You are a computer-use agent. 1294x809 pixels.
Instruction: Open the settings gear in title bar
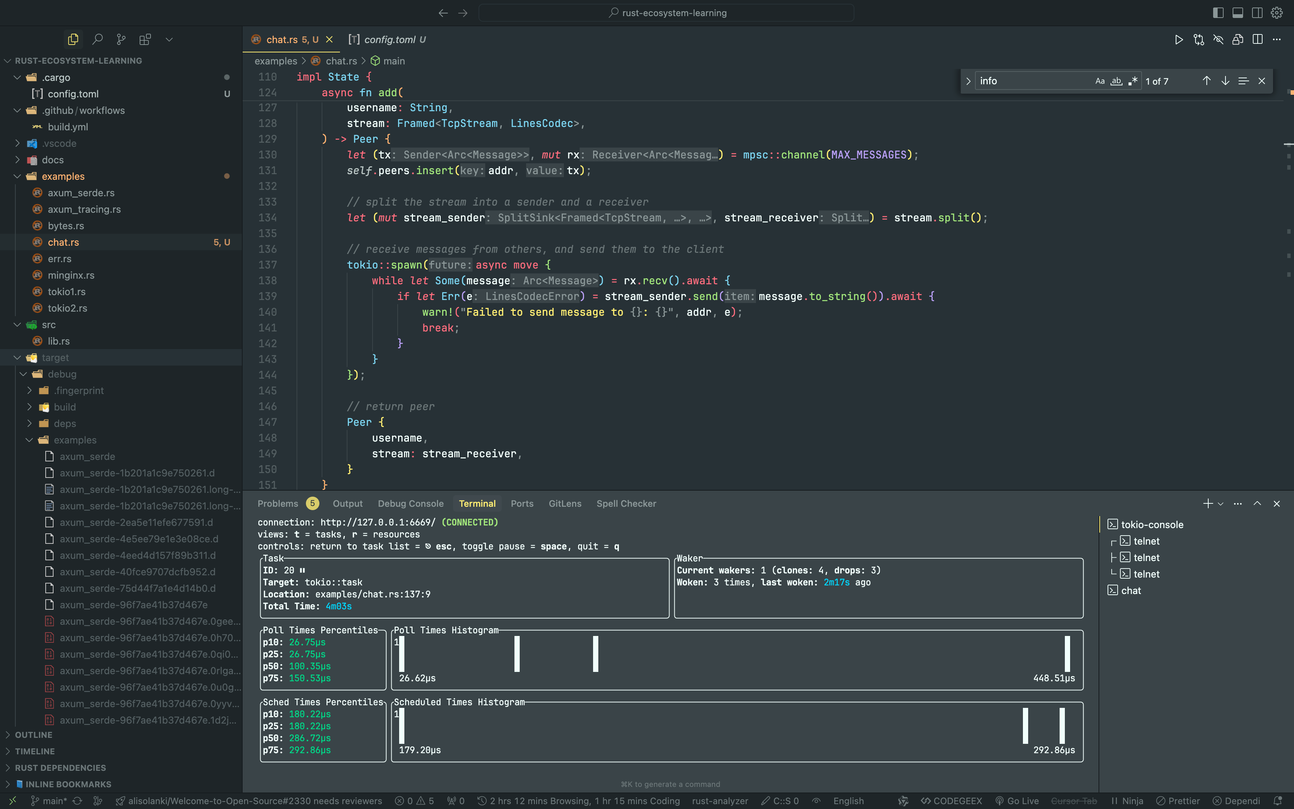pos(1277,13)
